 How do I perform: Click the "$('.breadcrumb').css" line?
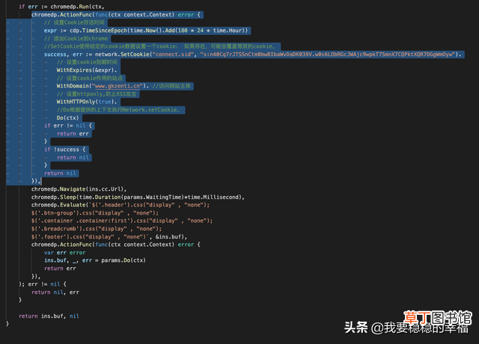97,229
